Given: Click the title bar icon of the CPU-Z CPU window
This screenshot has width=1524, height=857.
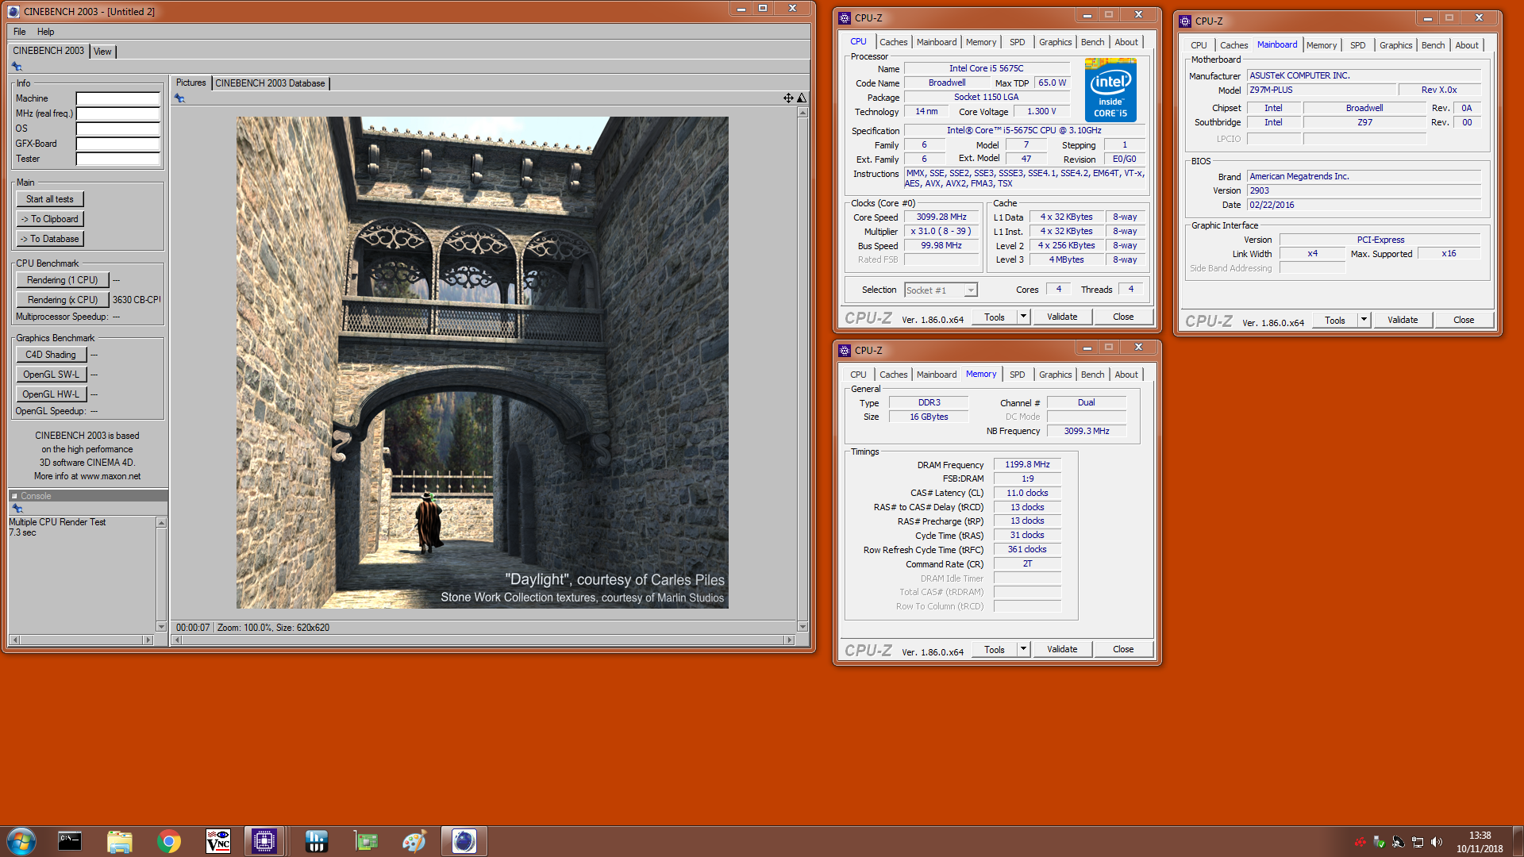Looking at the screenshot, I should [845, 17].
